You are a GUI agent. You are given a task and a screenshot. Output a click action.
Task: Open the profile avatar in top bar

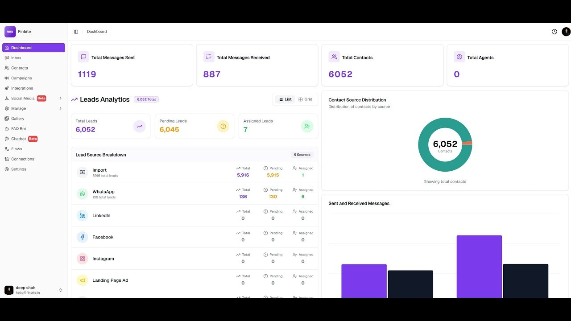point(566,32)
